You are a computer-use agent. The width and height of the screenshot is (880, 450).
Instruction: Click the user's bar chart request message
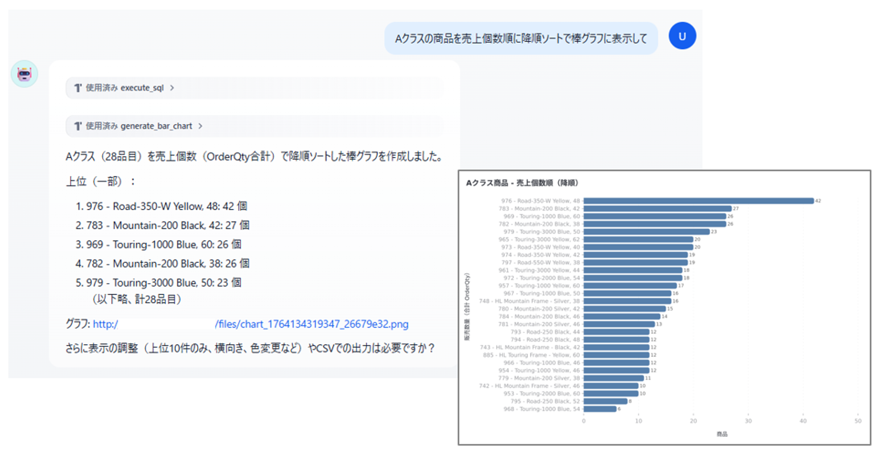pos(521,38)
